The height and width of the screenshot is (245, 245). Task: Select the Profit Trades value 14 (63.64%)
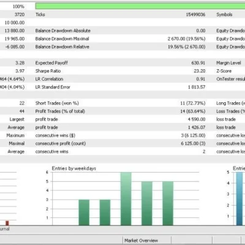click(x=192, y=111)
